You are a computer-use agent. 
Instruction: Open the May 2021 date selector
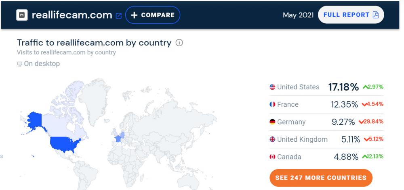click(298, 15)
